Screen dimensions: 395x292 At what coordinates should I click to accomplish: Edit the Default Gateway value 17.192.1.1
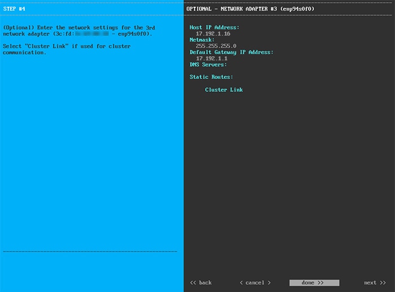click(x=212, y=59)
